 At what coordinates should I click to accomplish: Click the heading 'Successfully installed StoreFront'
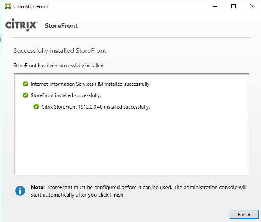60,51
